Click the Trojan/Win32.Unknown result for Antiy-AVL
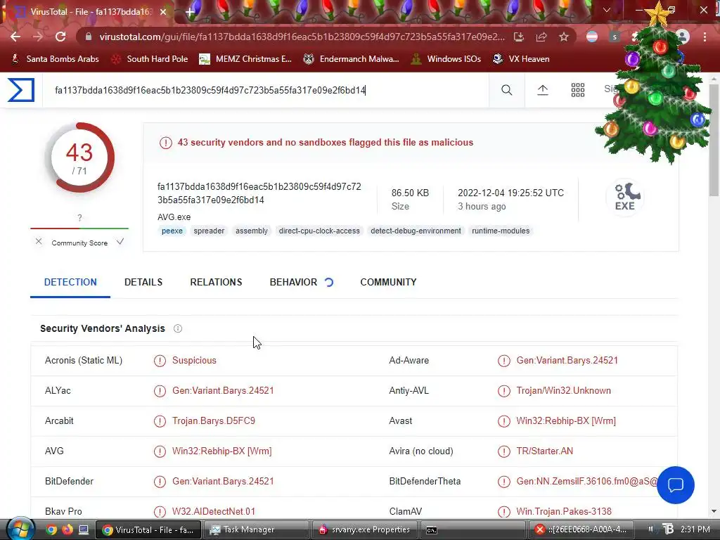Image resolution: width=720 pixels, height=540 pixels. coord(563,390)
